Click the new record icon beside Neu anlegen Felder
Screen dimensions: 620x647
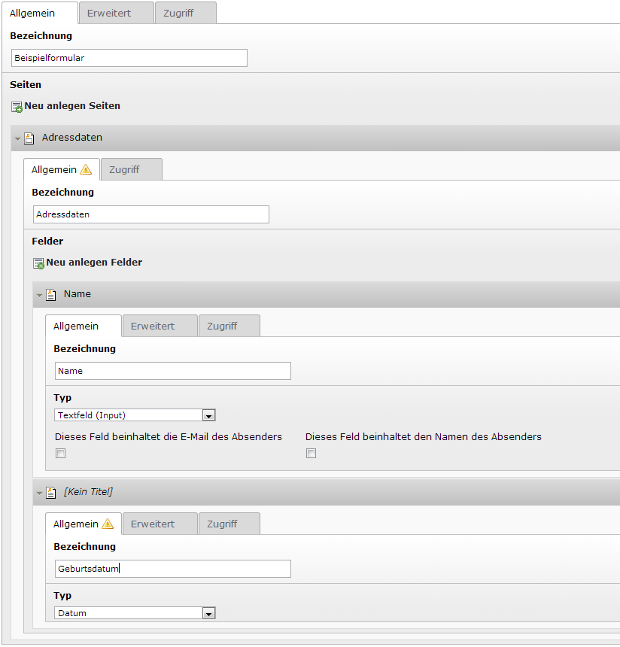coord(38,263)
